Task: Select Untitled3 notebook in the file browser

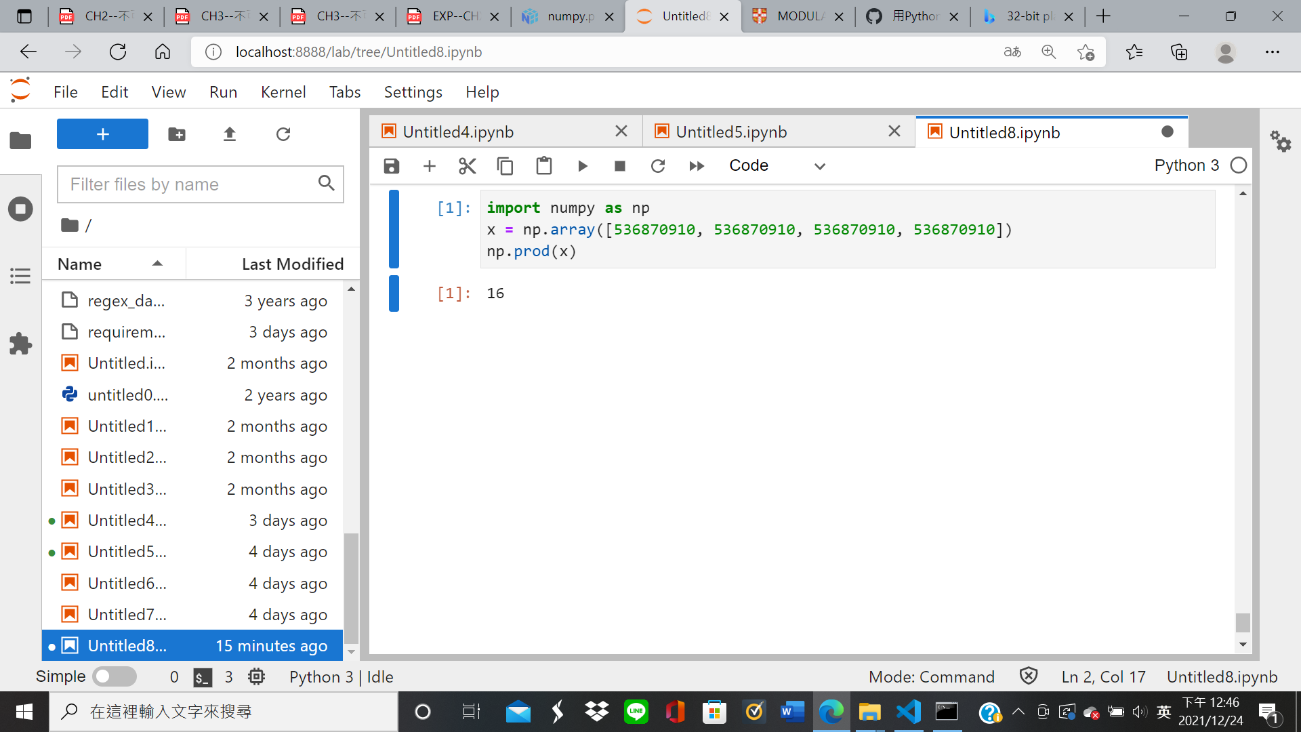Action: (127, 488)
